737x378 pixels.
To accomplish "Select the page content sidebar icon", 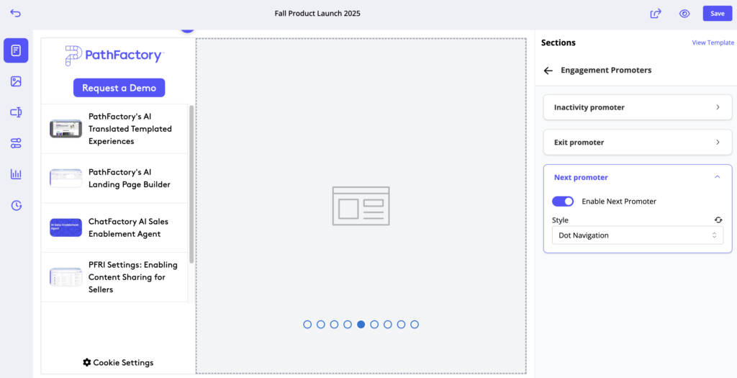I will click(x=16, y=50).
